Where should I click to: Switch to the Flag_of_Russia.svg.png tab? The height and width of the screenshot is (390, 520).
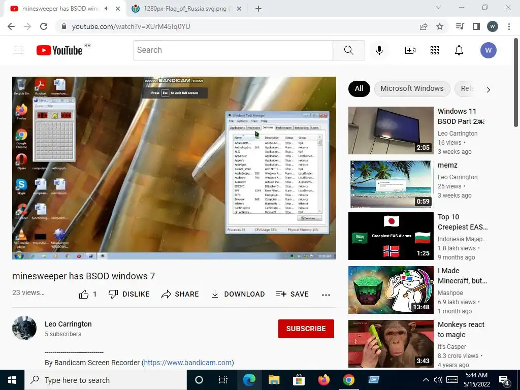pos(186,9)
